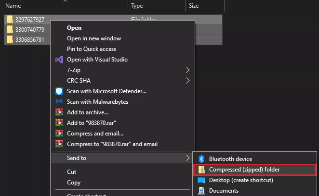Click the Visual Studio icon in context menu
319x196 pixels.
(x=59, y=60)
